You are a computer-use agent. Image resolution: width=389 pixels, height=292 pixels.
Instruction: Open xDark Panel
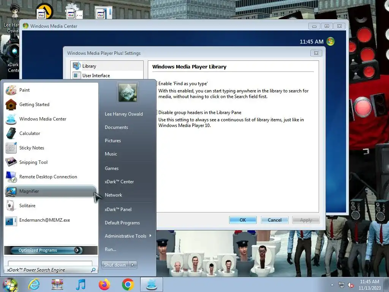[118, 209]
